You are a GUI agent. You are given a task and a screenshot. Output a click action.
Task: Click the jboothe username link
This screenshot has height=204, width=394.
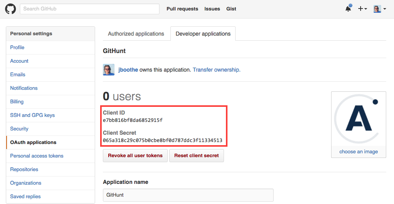click(x=128, y=70)
